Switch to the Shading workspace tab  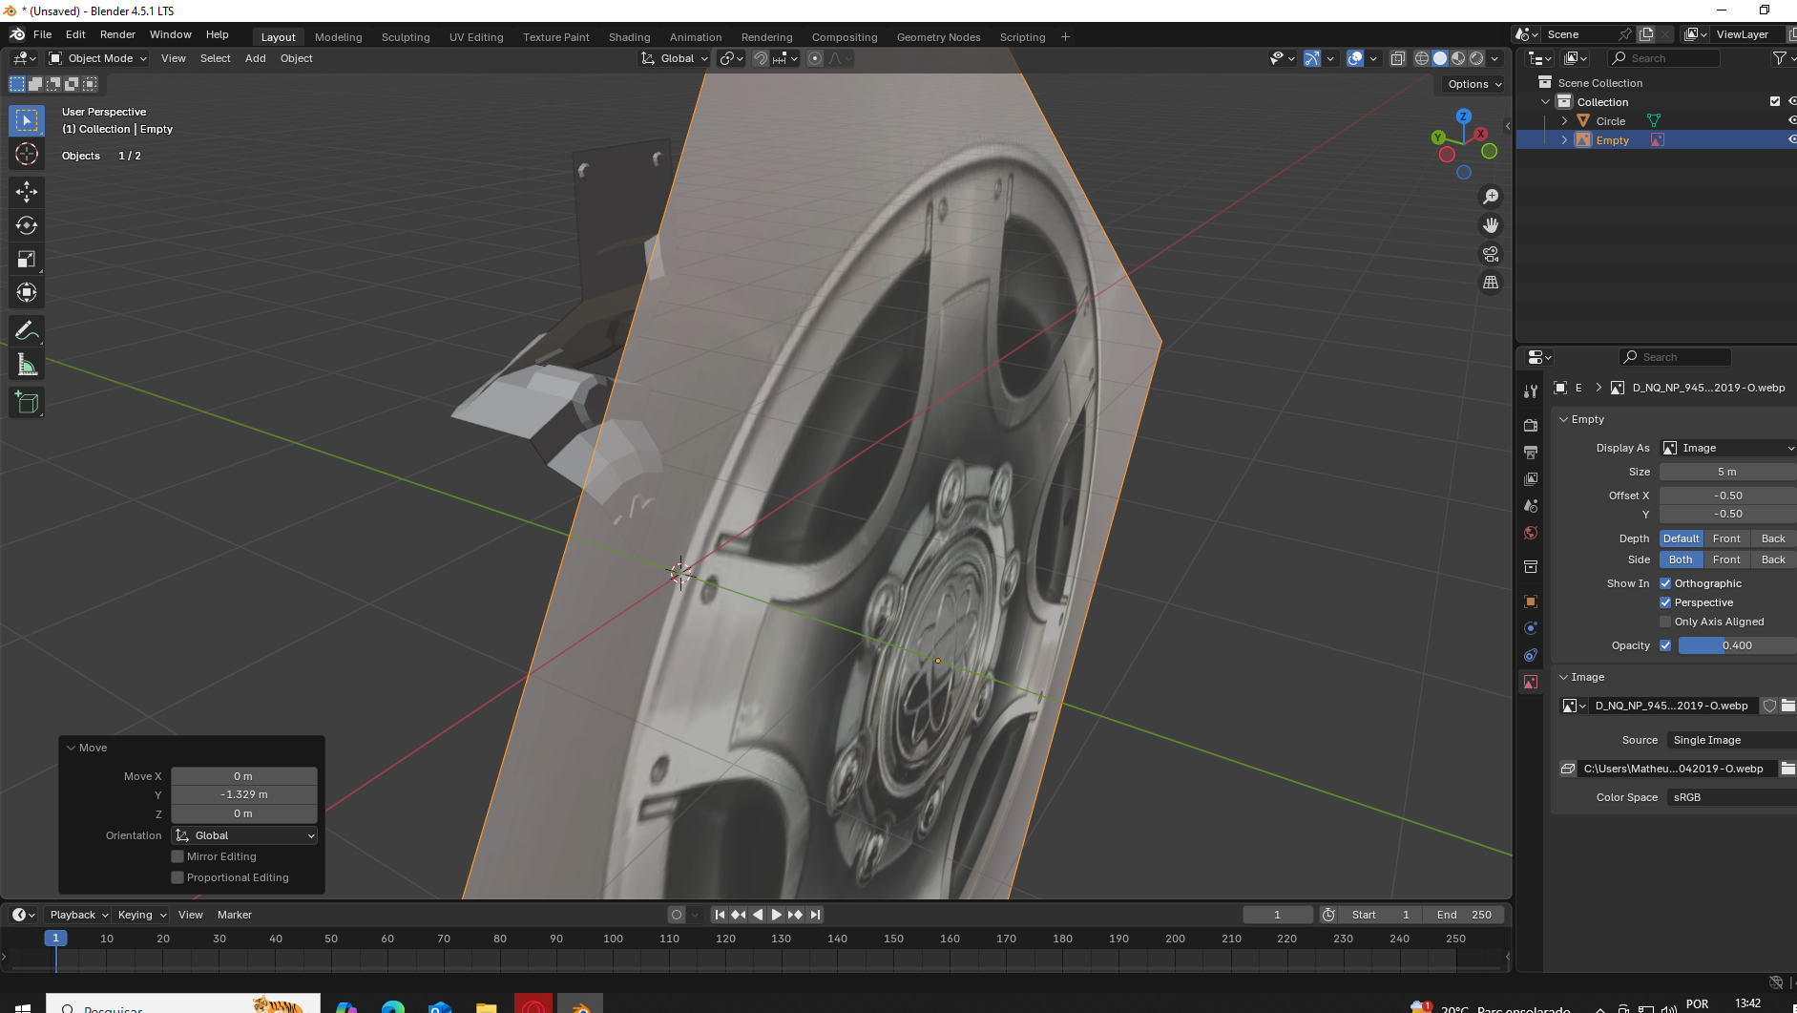(629, 37)
